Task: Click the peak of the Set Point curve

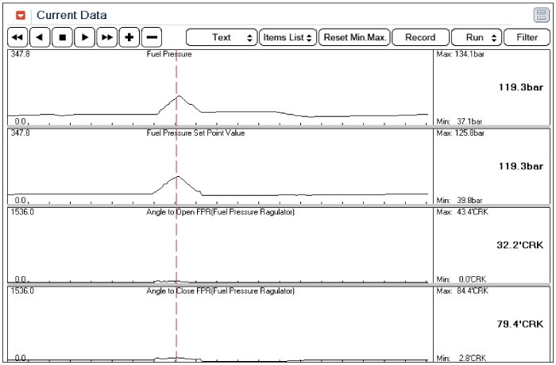Action: (x=178, y=176)
